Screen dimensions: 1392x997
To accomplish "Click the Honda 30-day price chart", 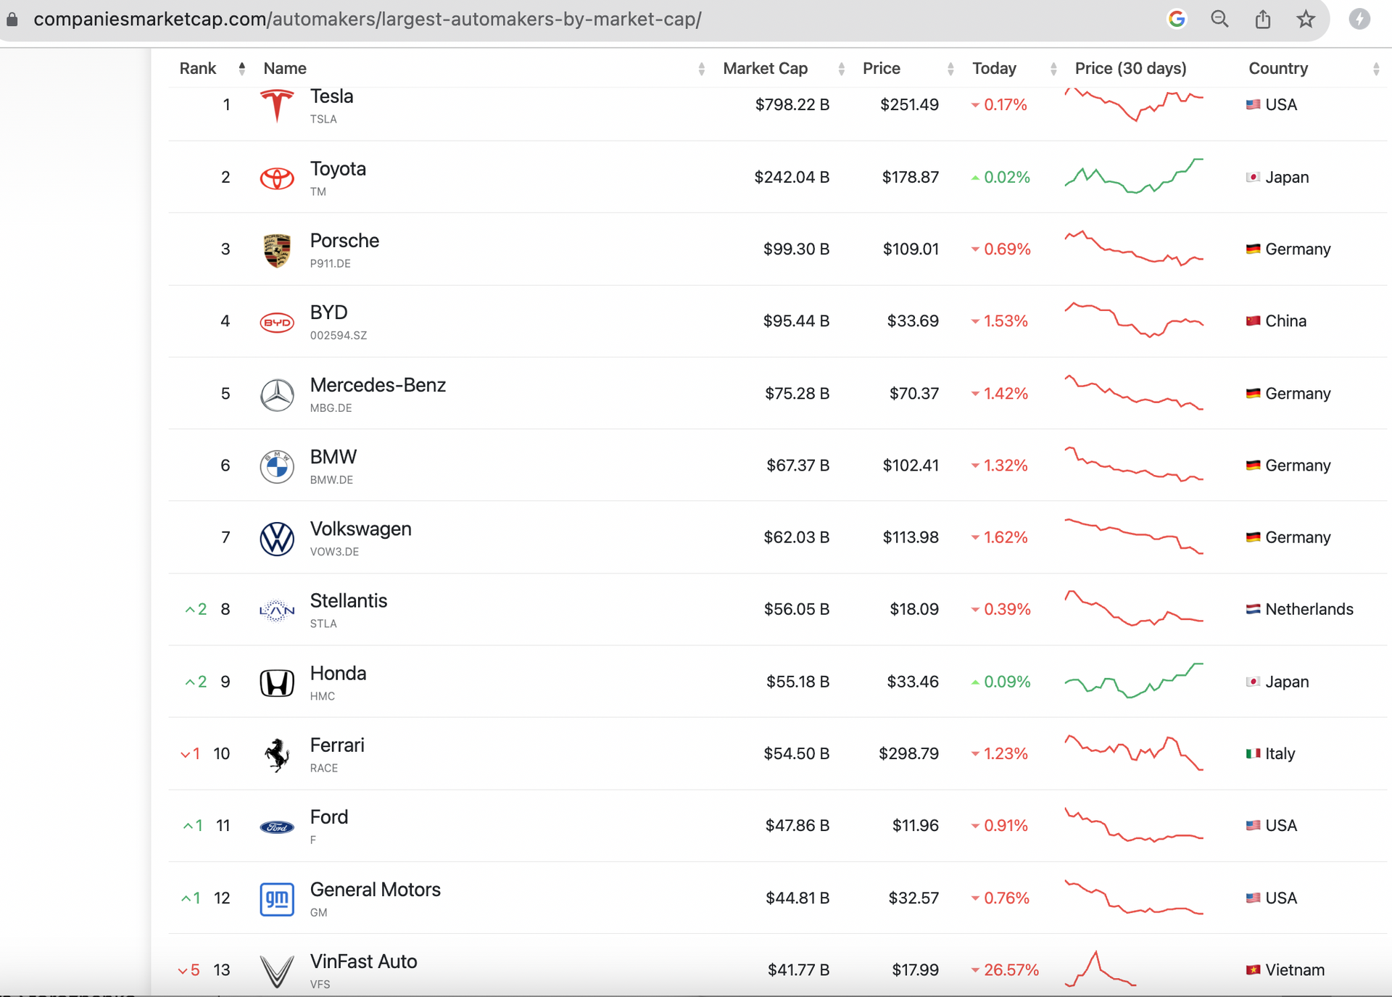I will tap(1134, 681).
